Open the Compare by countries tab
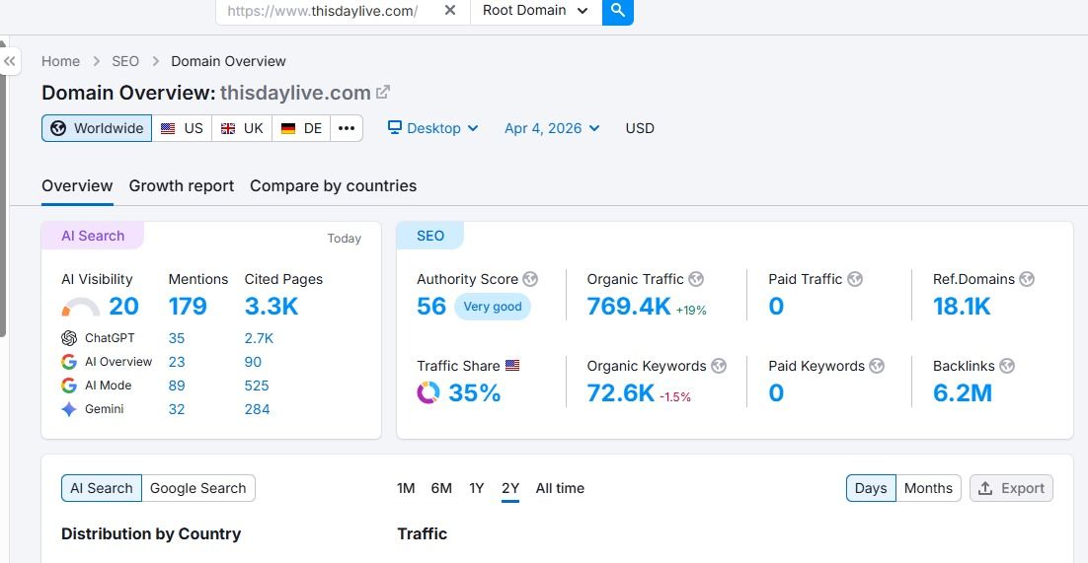Screen dimensions: 1088x563 [333, 185]
